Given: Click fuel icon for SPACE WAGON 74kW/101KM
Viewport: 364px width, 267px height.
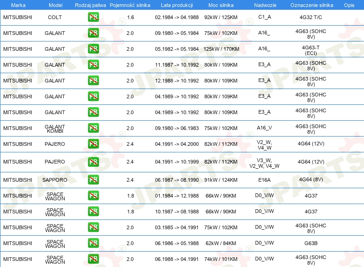Looking at the screenshot, I should pyautogui.click(x=93, y=259).
